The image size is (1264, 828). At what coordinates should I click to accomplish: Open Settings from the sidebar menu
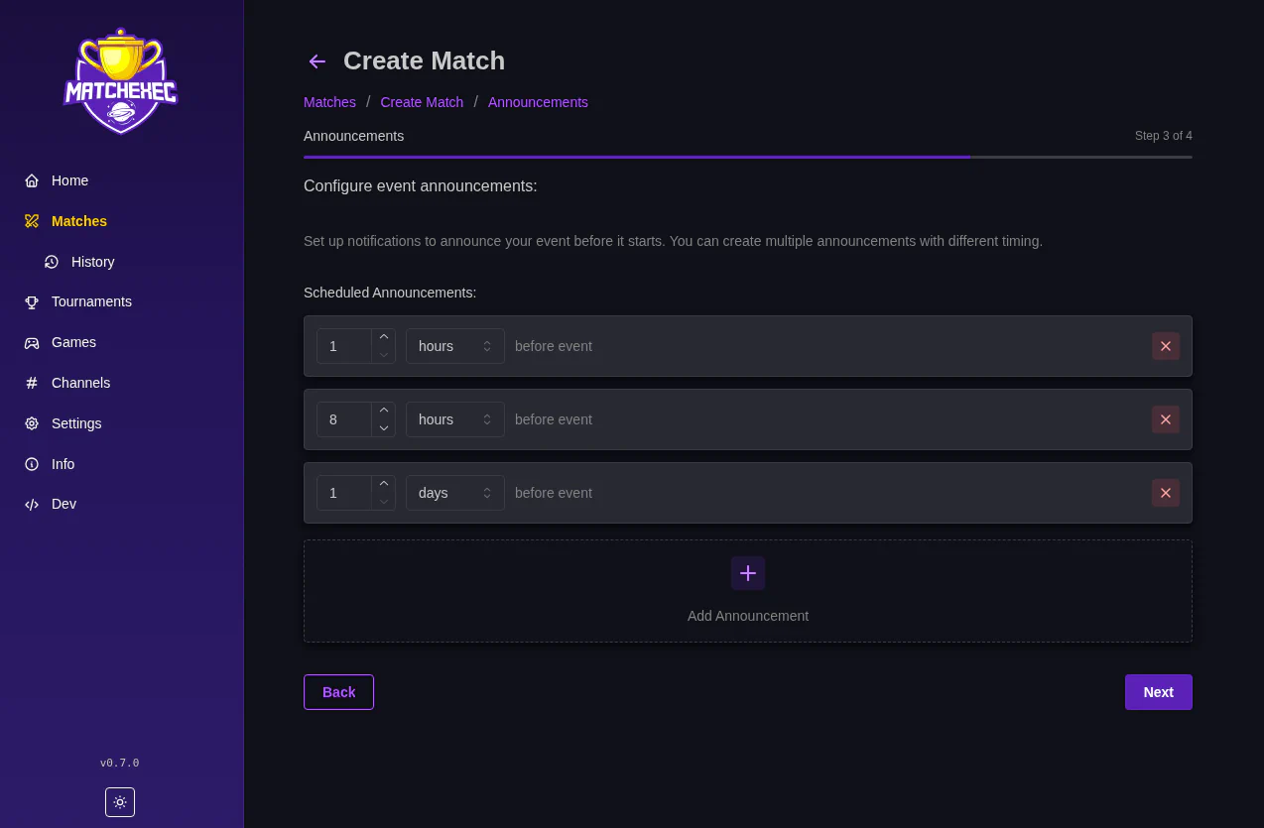pyautogui.click(x=30, y=423)
